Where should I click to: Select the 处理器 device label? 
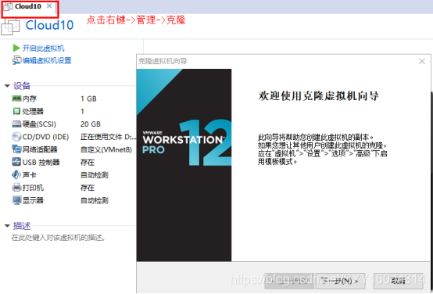click(33, 111)
